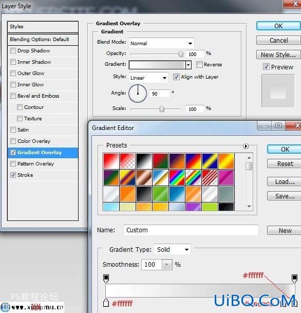Image resolution: width=301 pixels, height=313 pixels.
Task: Enable the Contour checkbox
Action: [20, 107]
